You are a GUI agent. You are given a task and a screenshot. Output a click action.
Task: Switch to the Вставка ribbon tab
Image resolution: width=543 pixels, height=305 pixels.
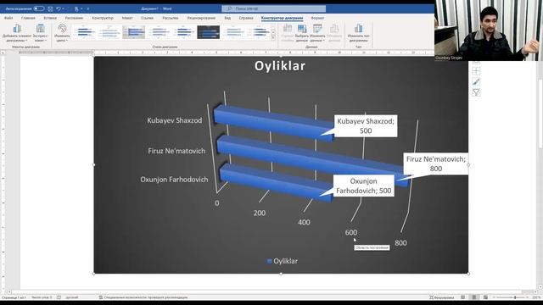(50, 18)
